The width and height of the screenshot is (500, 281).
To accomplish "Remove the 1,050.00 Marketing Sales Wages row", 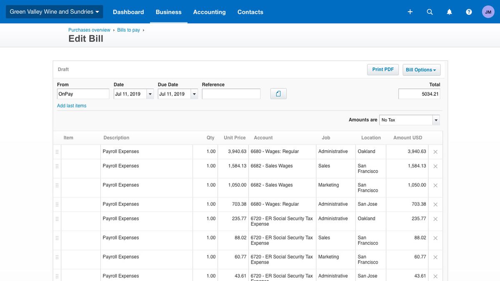I will click(x=435, y=186).
